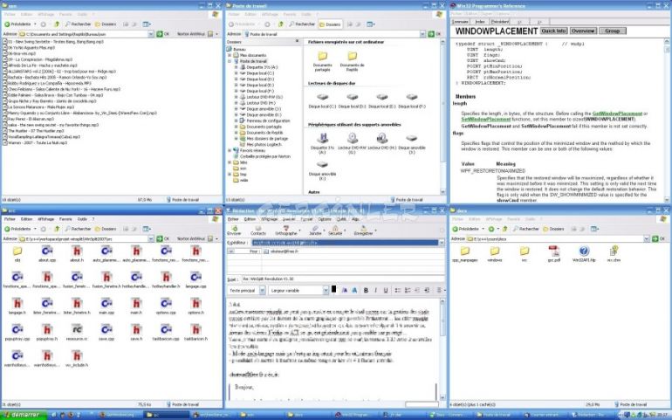Switch to Sommaire tab in Win32 Reference
Viewport: 672px width, 420px height.
[x=460, y=22]
